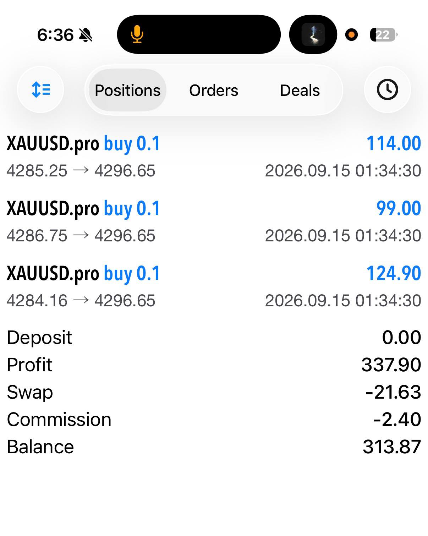Switch to the Positions tab

[127, 90]
